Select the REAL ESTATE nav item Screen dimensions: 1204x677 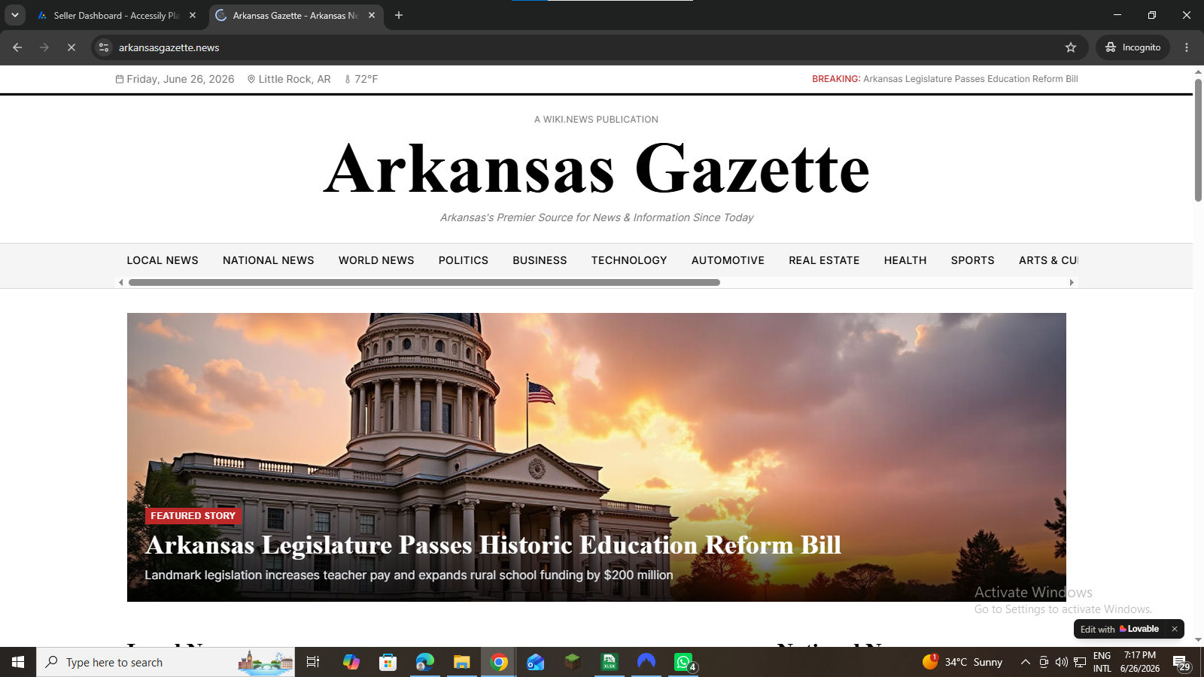point(824,260)
